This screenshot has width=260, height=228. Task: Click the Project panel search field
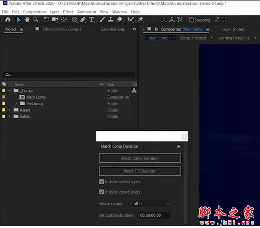tap(69, 75)
